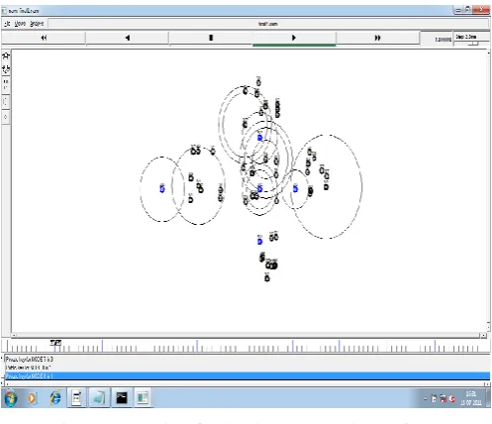The width and height of the screenshot is (492, 424).
Task: Select the topmost black node in the topology
Action: click(x=258, y=82)
